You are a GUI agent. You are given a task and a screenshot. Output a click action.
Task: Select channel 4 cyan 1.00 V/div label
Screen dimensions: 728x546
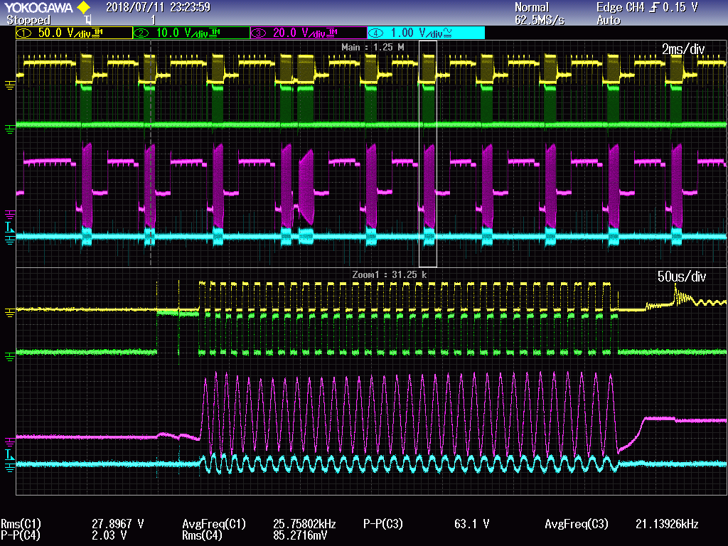pyautogui.click(x=425, y=33)
